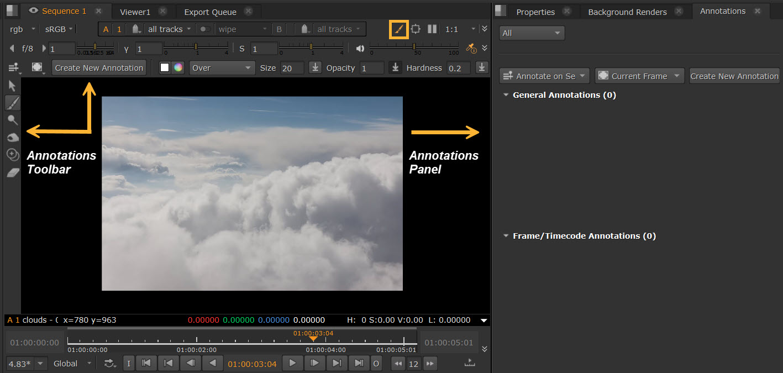Open the rainbow color wheel picker

pyautogui.click(x=177, y=68)
